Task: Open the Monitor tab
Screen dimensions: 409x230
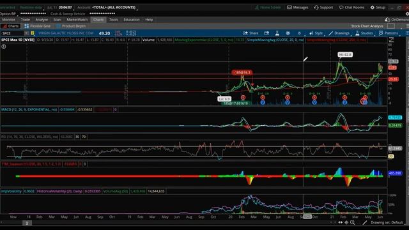Action: (x=8, y=20)
